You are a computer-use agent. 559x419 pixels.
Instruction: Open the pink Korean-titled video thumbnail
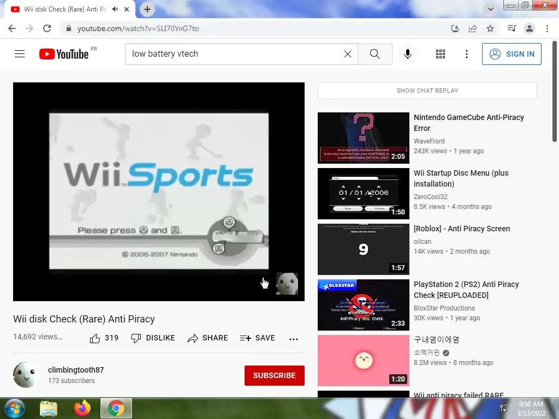tap(363, 360)
